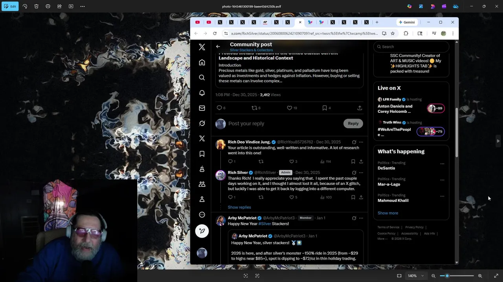503x282 pixels.
Task: Click Show more under What's happening
Action: click(388, 213)
